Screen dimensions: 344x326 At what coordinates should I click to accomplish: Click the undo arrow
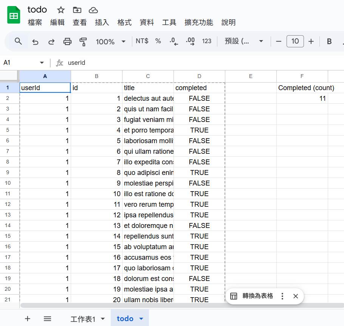coord(35,42)
